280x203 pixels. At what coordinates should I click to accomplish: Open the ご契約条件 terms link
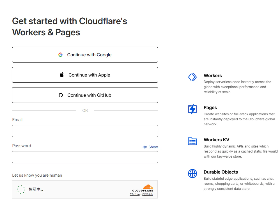point(148,194)
